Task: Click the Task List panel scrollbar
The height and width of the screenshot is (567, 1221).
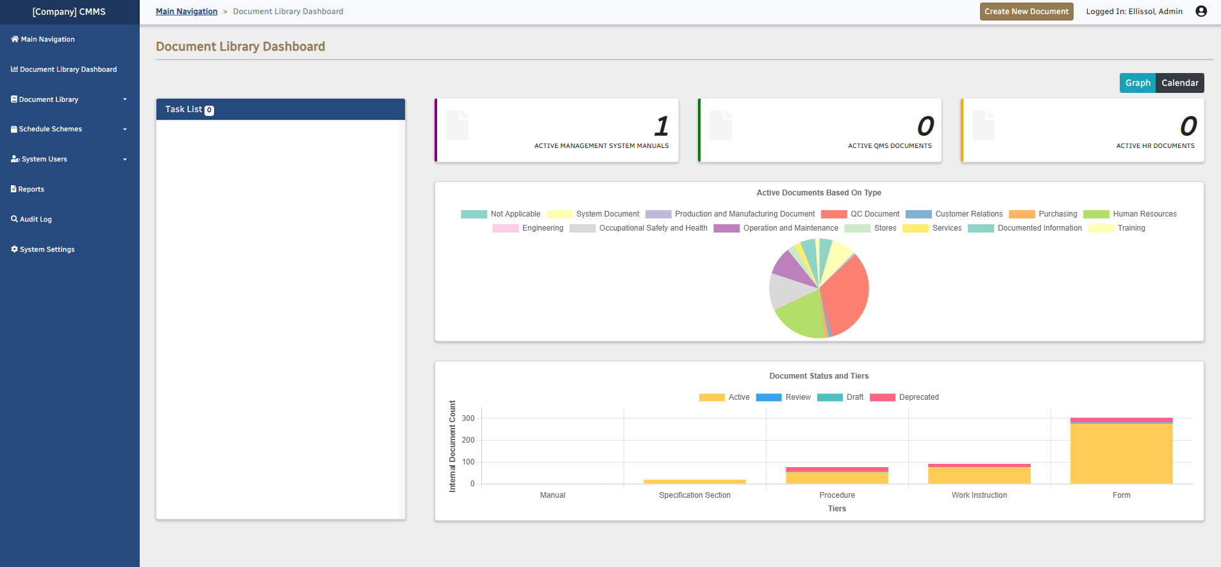Action: point(402,319)
